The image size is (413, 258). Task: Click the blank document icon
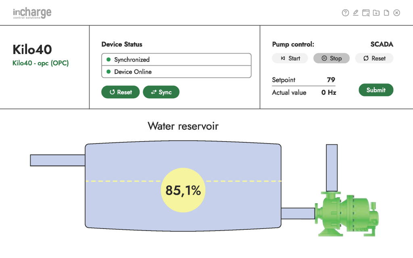tap(386, 13)
